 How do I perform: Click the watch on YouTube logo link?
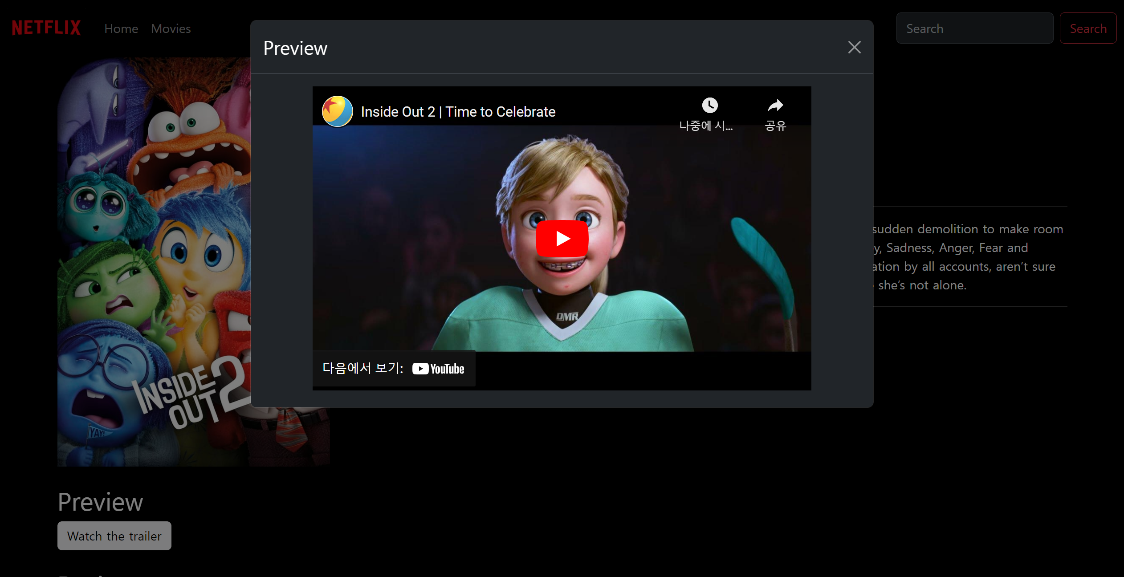point(439,369)
